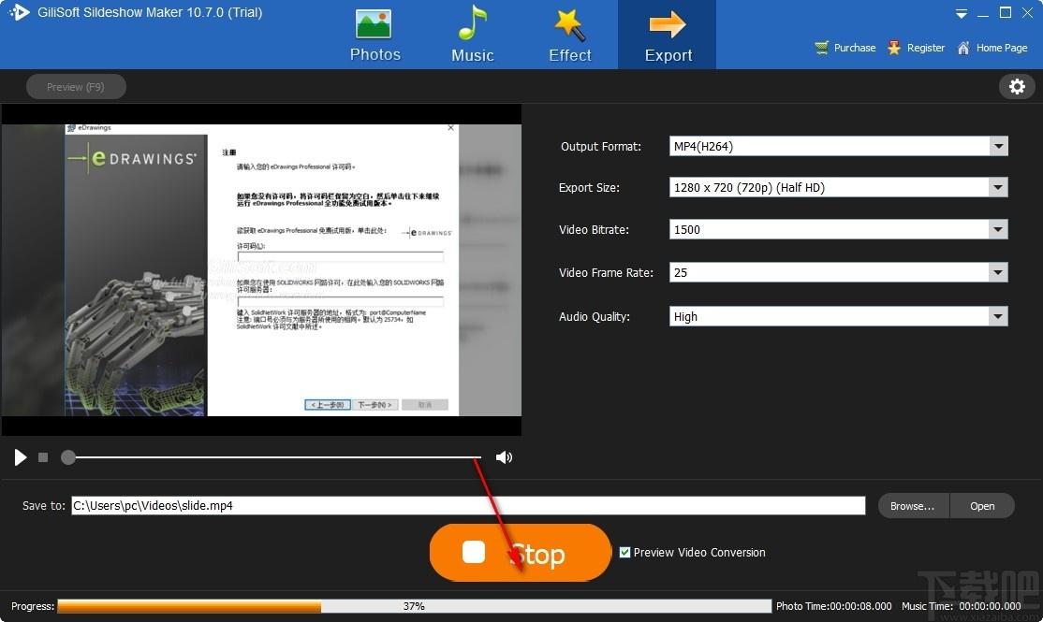Viewport: 1043px width, 622px height.
Task: Click the Music Time status text
Action: (962, 606)
